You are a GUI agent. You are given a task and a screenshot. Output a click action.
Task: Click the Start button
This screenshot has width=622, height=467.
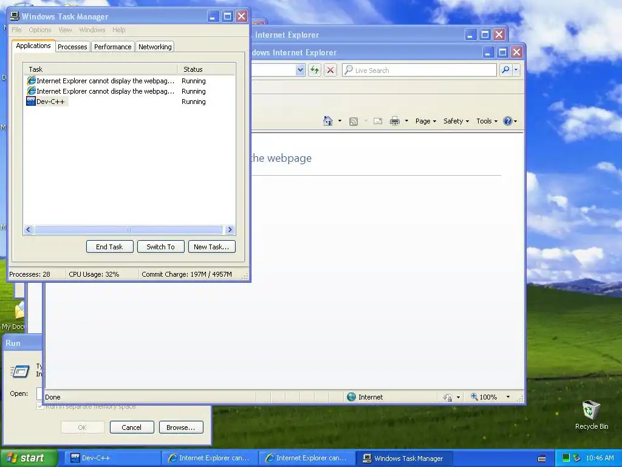point(29,458)
